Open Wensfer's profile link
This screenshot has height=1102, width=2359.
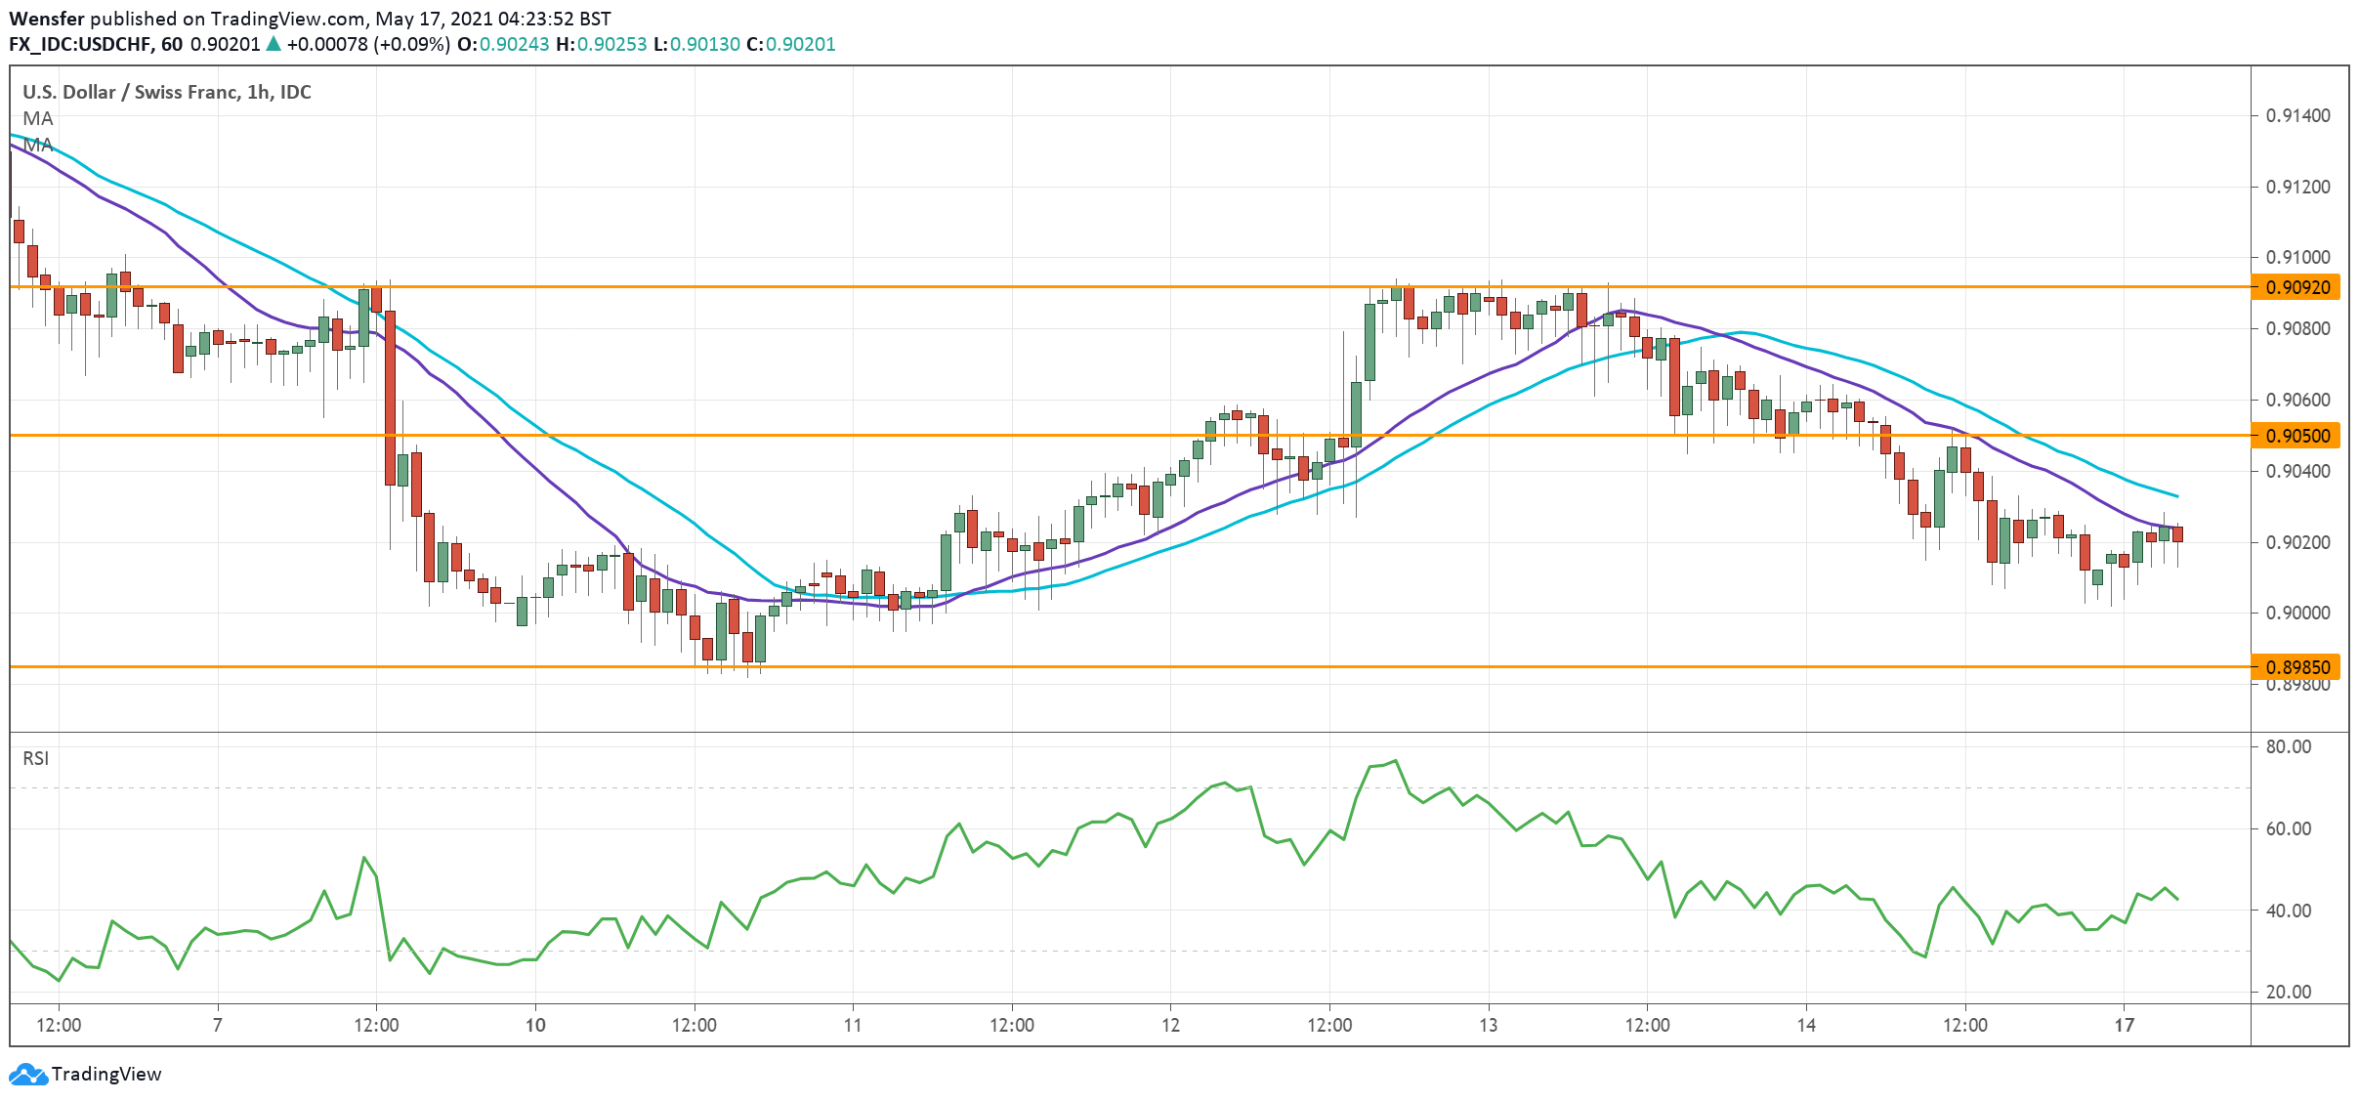(49, 17)
